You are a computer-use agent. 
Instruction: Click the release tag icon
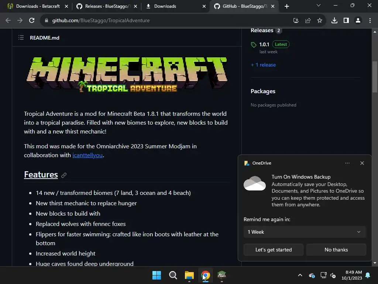254,45
